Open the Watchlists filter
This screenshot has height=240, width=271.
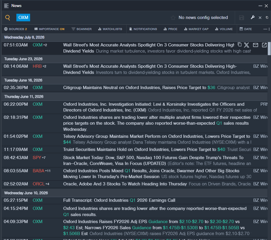click(110, 29)
